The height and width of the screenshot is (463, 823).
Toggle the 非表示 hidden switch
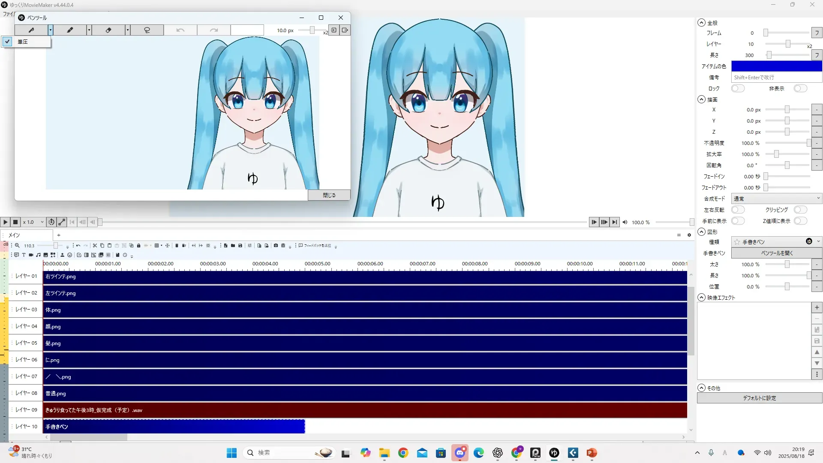(x=800, y=88)
